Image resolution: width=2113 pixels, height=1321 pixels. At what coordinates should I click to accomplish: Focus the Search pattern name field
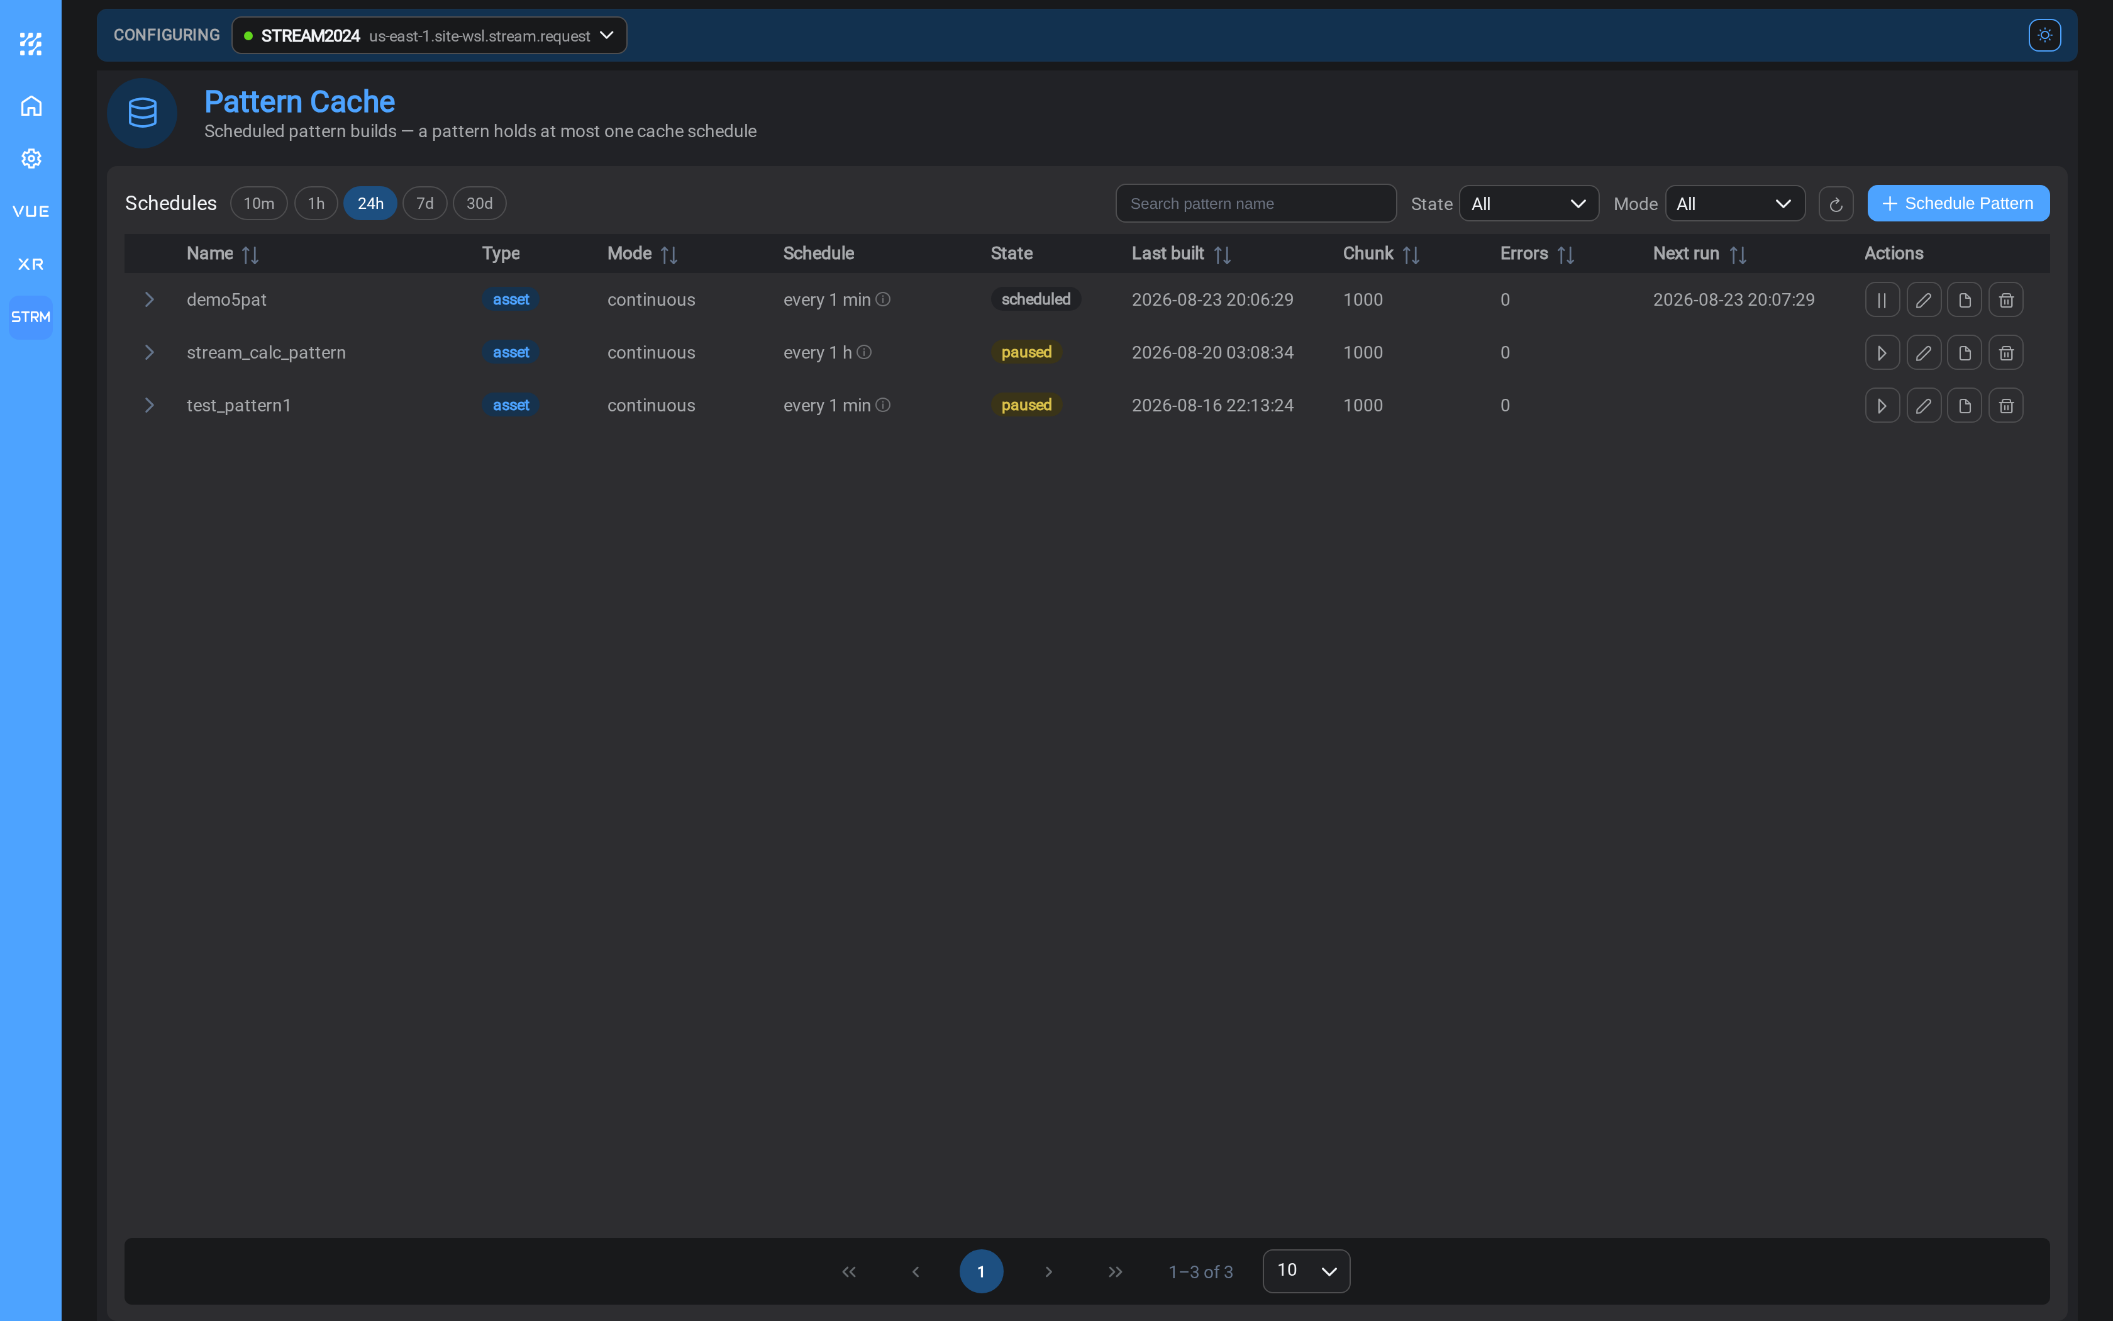[1256, 204]
